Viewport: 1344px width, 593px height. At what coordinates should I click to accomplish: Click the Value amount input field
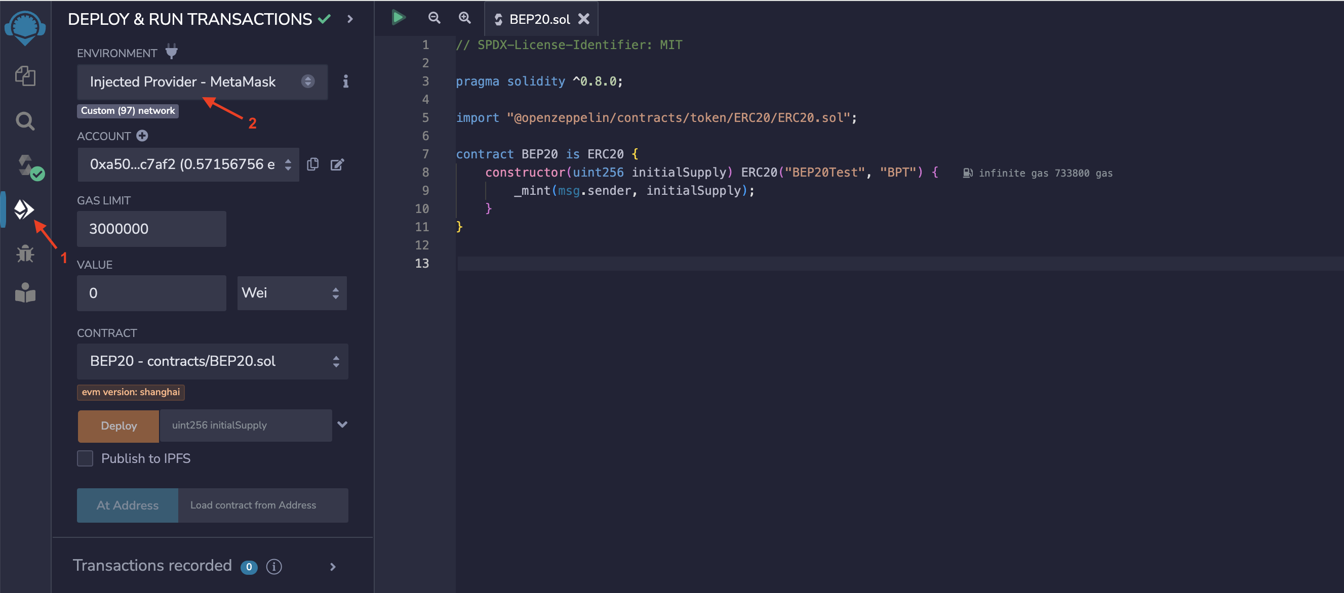click(x=152, y=293)
